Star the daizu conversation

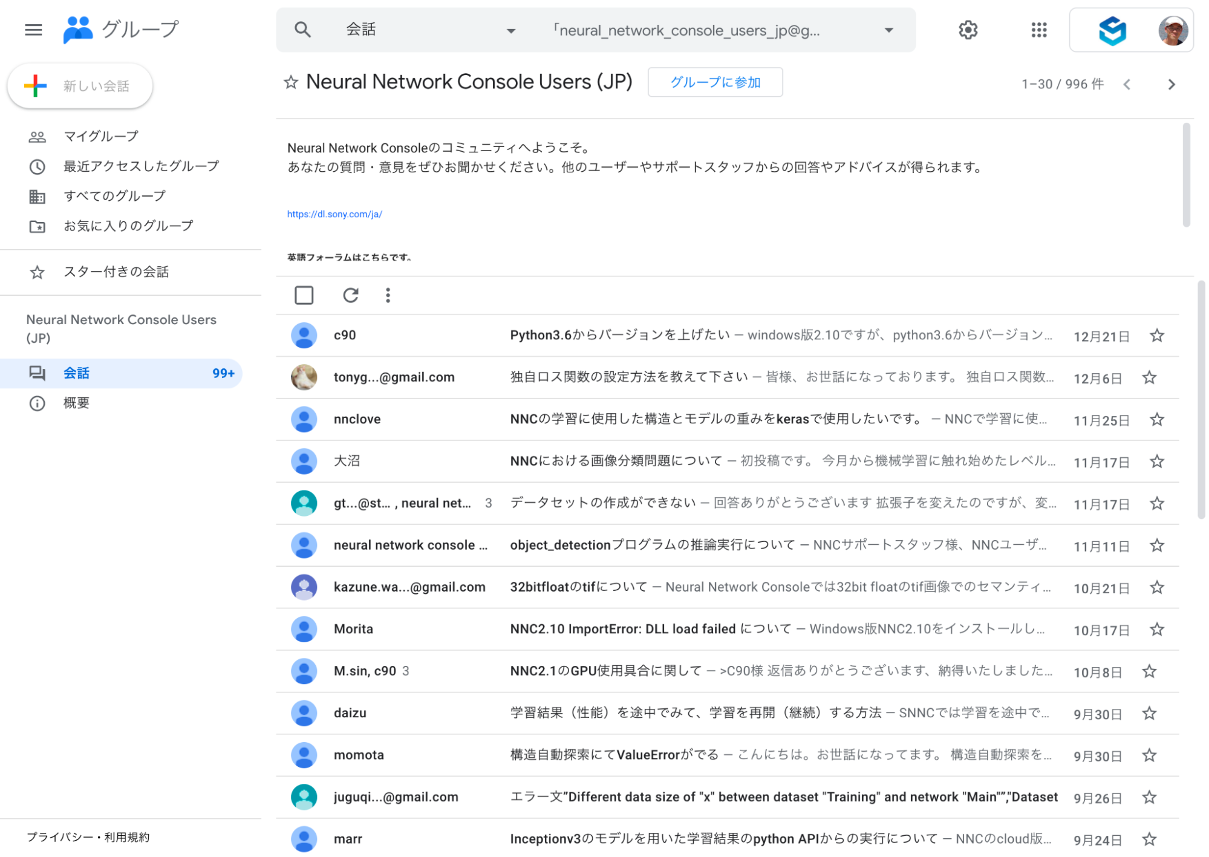click(1149, 713)
